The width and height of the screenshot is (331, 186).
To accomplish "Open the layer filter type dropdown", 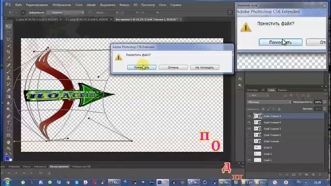I will [259, 96].
